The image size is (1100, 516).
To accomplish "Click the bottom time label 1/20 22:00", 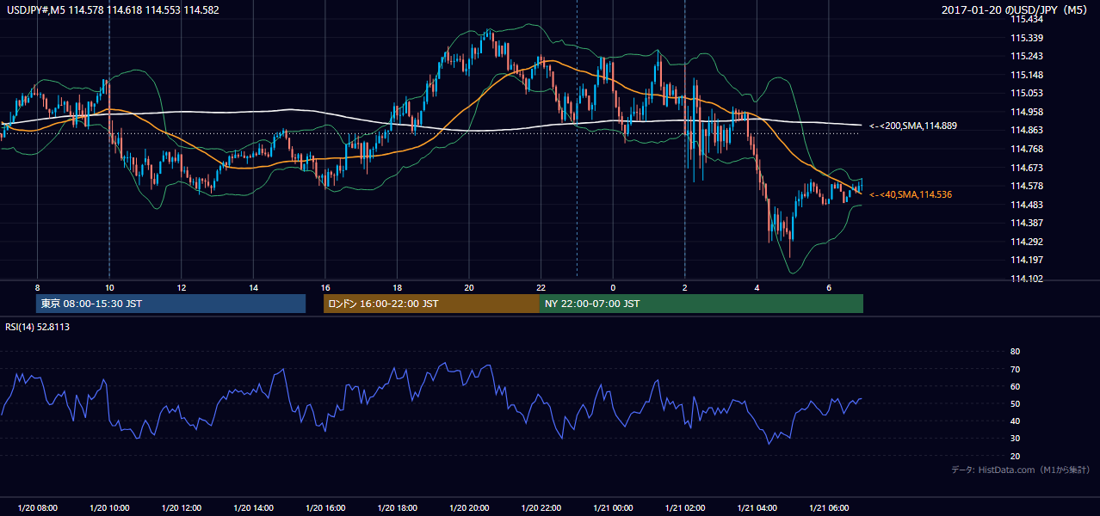I will coord(541,508).
